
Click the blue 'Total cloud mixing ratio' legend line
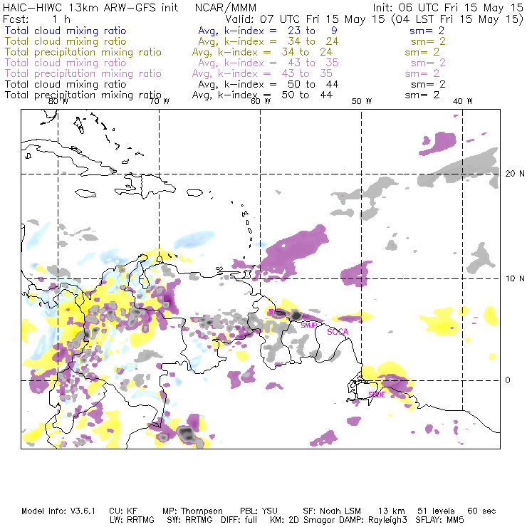pyautogui.click(x=66, y=31)
